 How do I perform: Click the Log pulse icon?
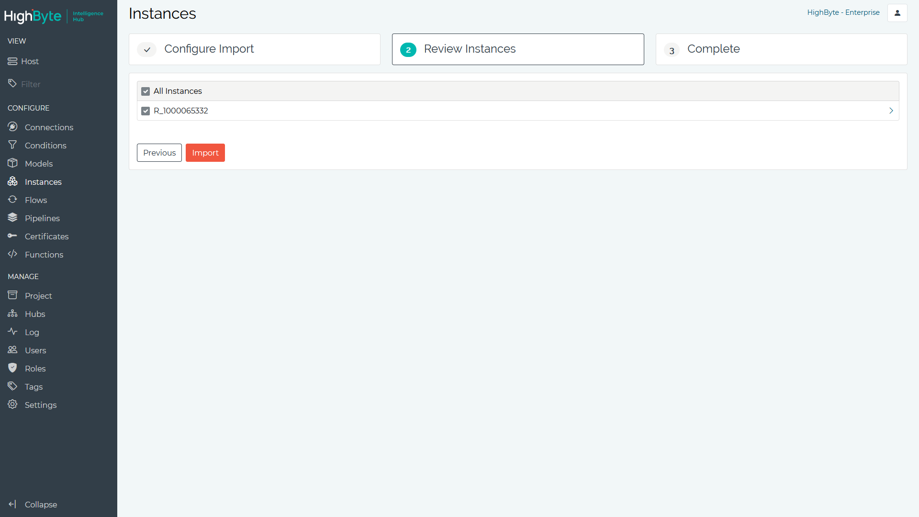[x=12, y=332]
